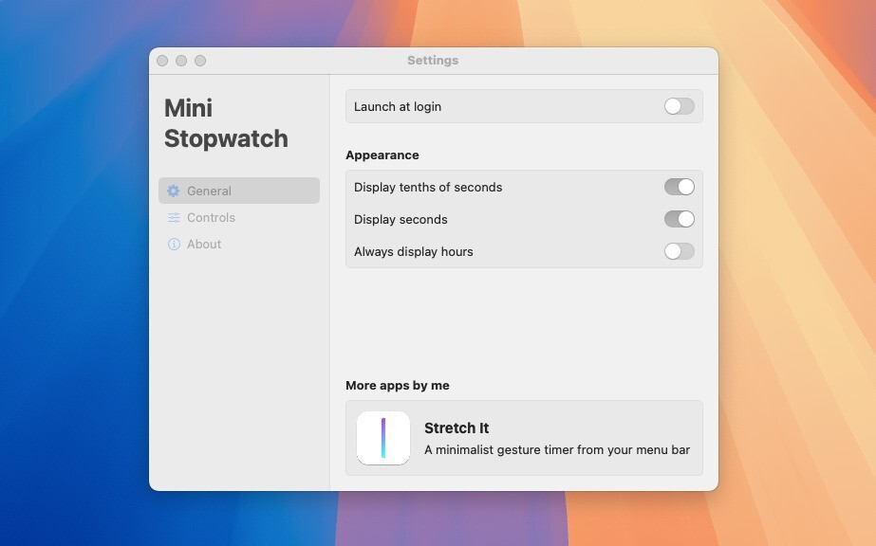This screenshot has width=876, height=546.
Task: Click the sliders icon beside Controls
Action: pyautogui.click(x=174, y=218)
